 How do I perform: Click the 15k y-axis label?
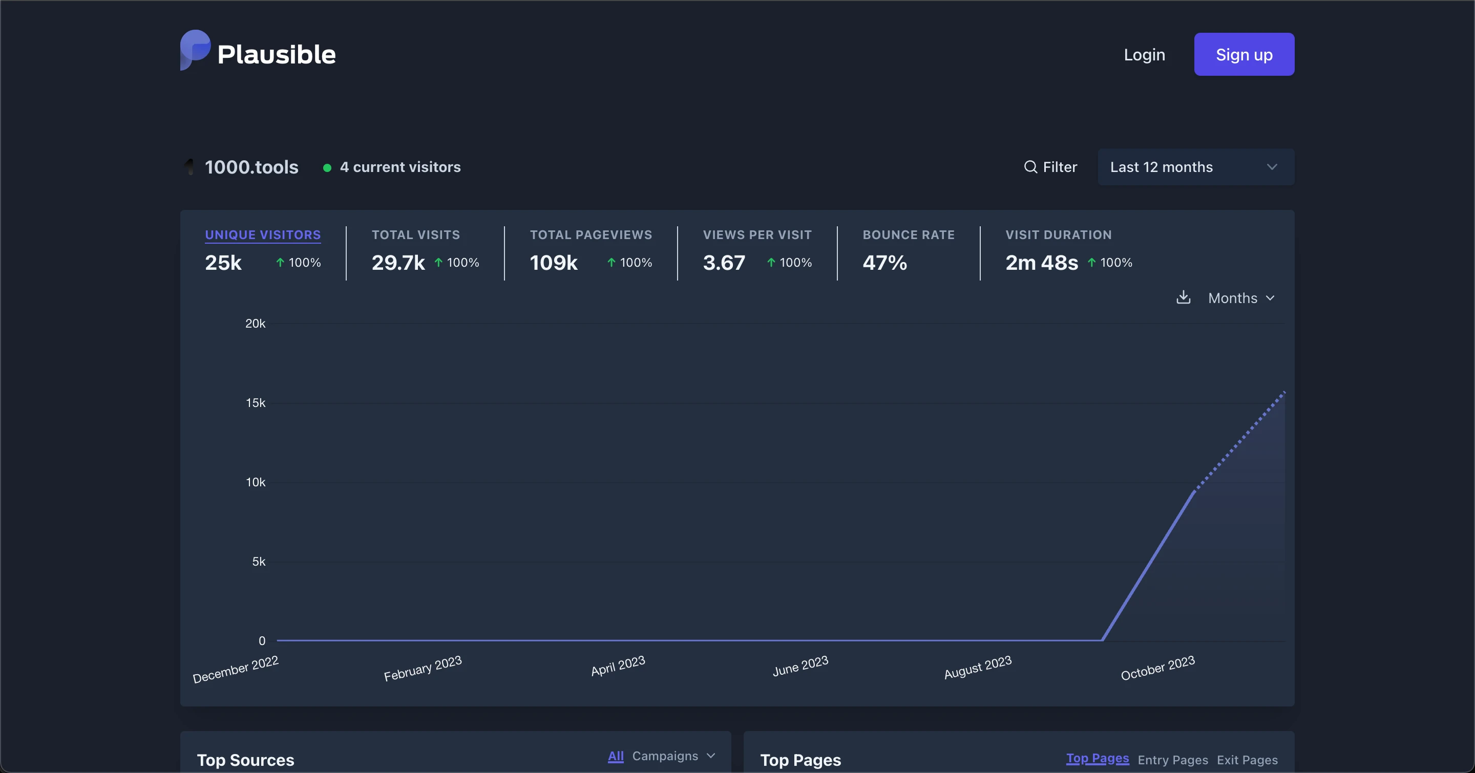[256, 403]
